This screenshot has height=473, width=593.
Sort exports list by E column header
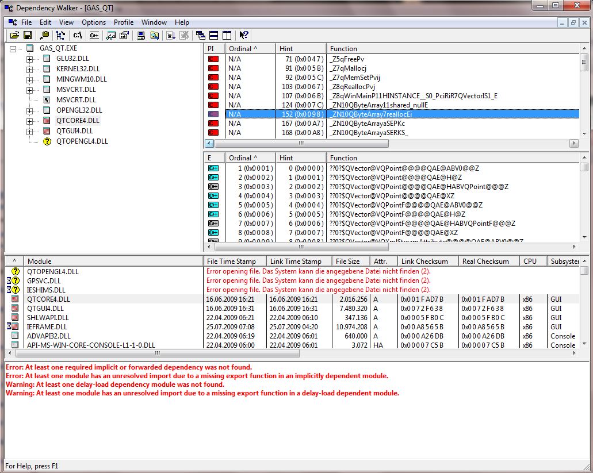pos(215,158)
